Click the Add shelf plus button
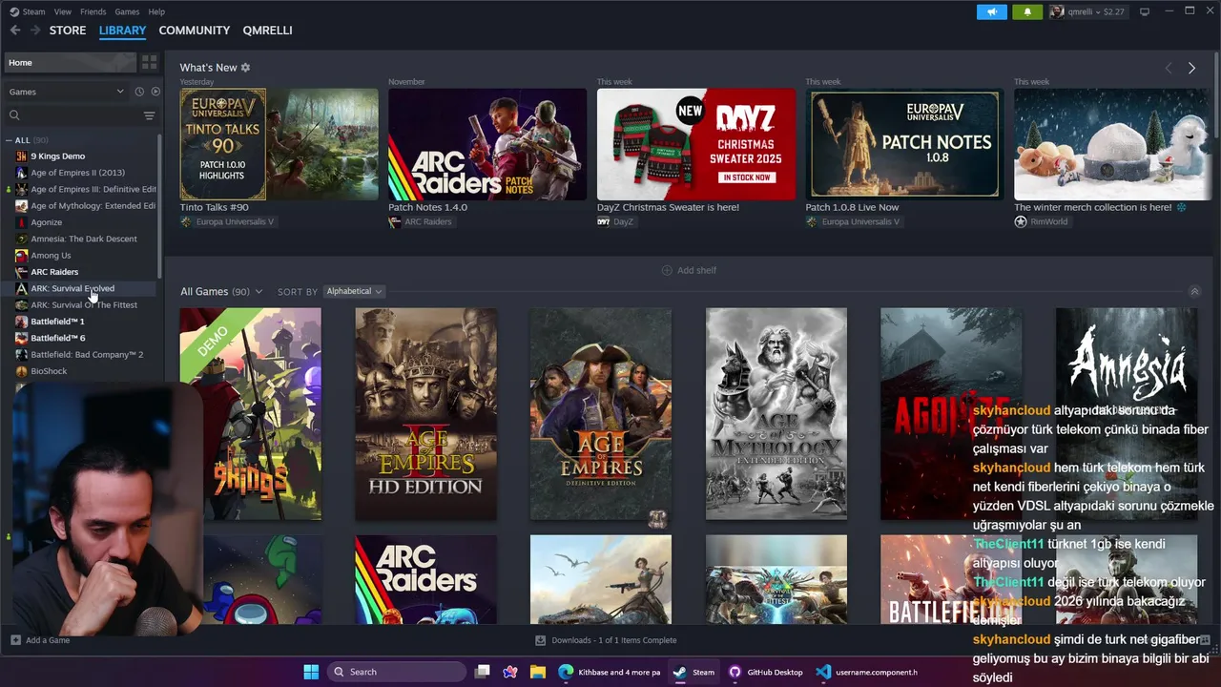This screenshot has width=1221, height=687. (689, 270)
